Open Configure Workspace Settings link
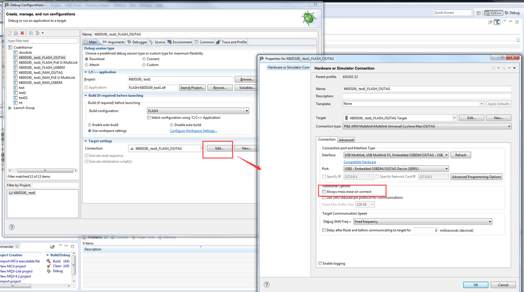 pos(194,131)
